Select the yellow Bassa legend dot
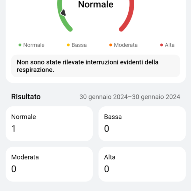 coord(68,45)
